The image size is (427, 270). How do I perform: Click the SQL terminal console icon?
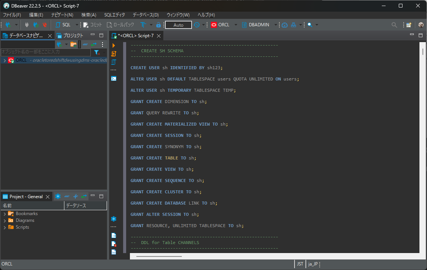click(114, 79)
